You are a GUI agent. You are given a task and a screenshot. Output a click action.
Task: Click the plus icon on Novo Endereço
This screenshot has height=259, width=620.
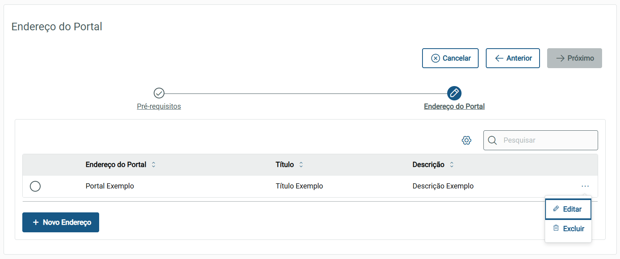pyautogui.click(x=35, y=222)
